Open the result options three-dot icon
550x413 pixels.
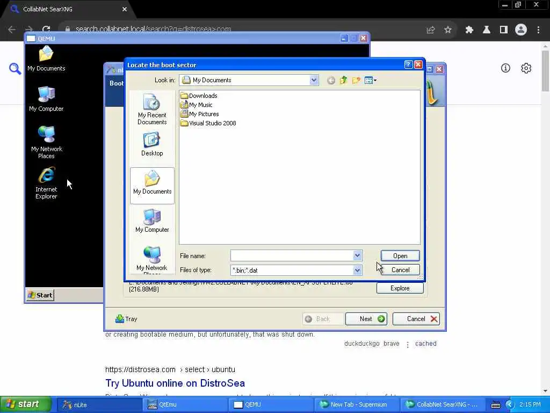click(408, 344)
